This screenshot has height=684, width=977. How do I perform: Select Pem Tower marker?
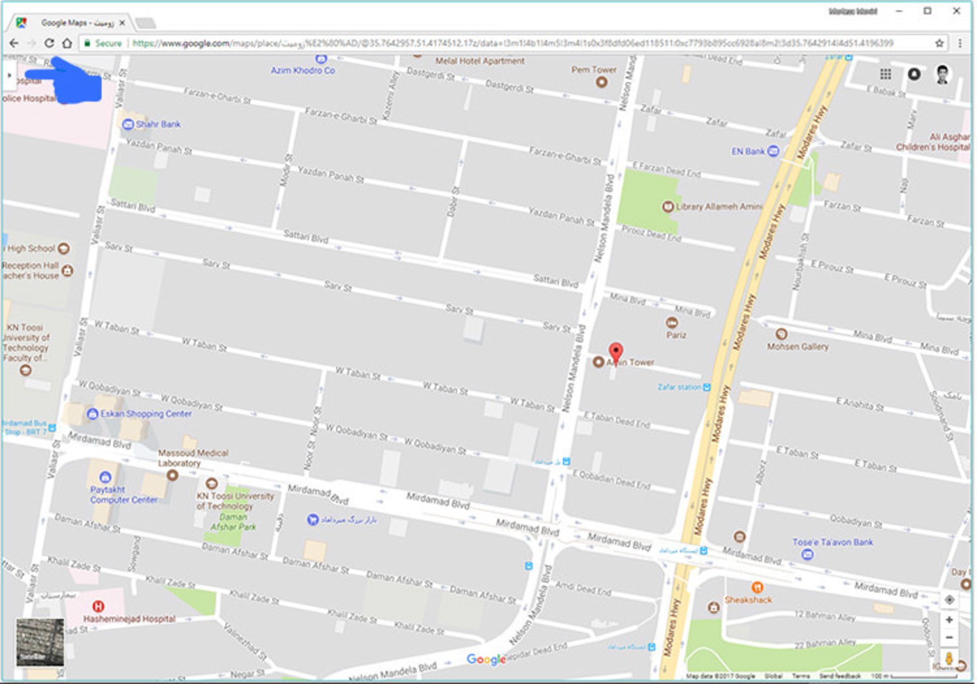click(601, 82)
